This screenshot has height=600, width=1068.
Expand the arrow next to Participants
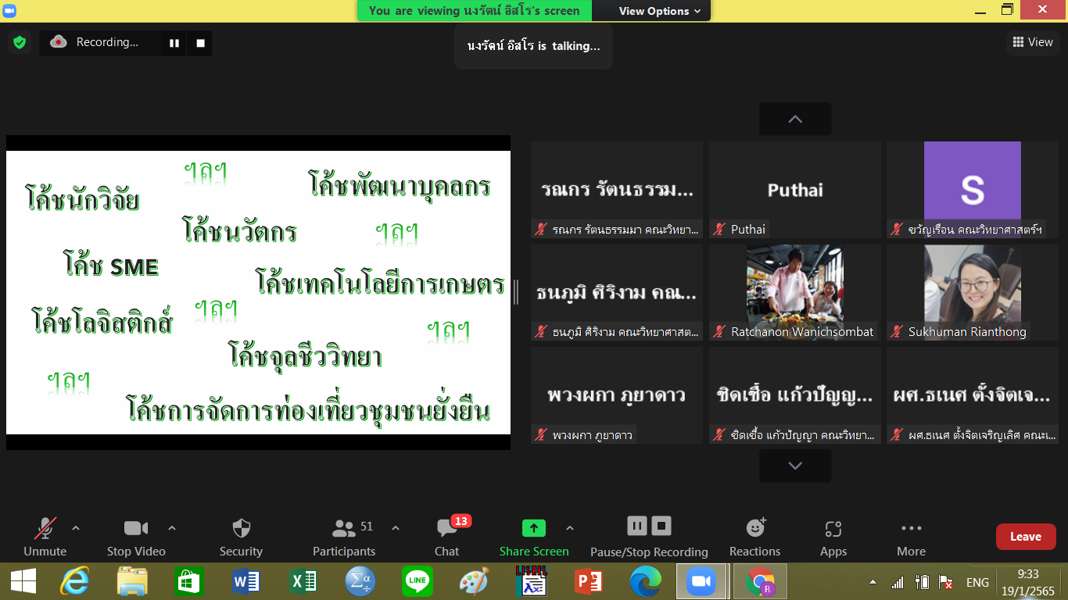tap(396, 529)
